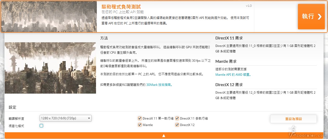Enable the 視窗化模式 windowed mode checkbox
The height and width of the screenshot is (139, 328).
pos(41,126)
